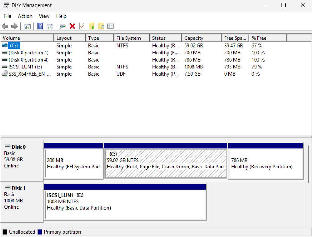Open Help via the blue question mark icon

click(x=40, y=26)
